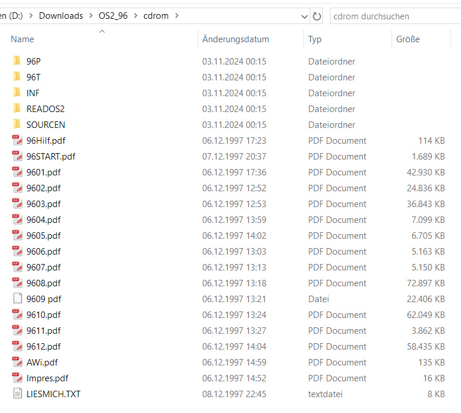Open the address bar history dropdown

click(x=305, y=16)
